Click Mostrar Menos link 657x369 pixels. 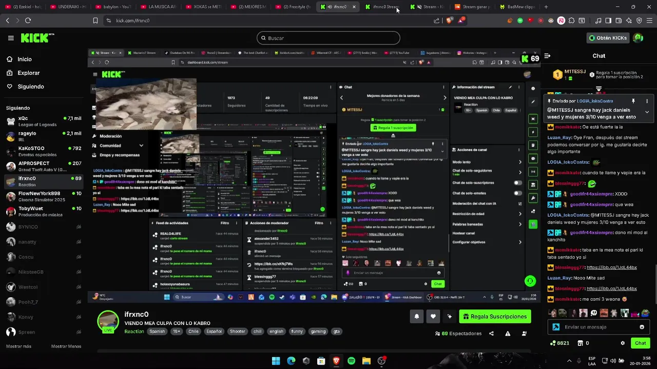point(66,346)
